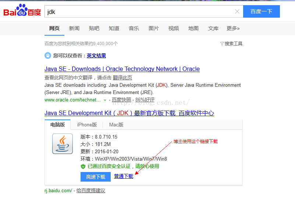Select the 电脑版 tab
This screenshot has height=197, width=295.
click(58, 125)
